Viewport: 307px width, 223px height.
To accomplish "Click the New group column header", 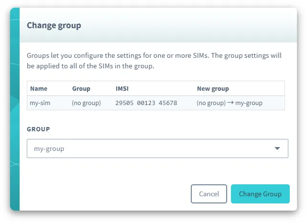I will click(x=213, y=89).
